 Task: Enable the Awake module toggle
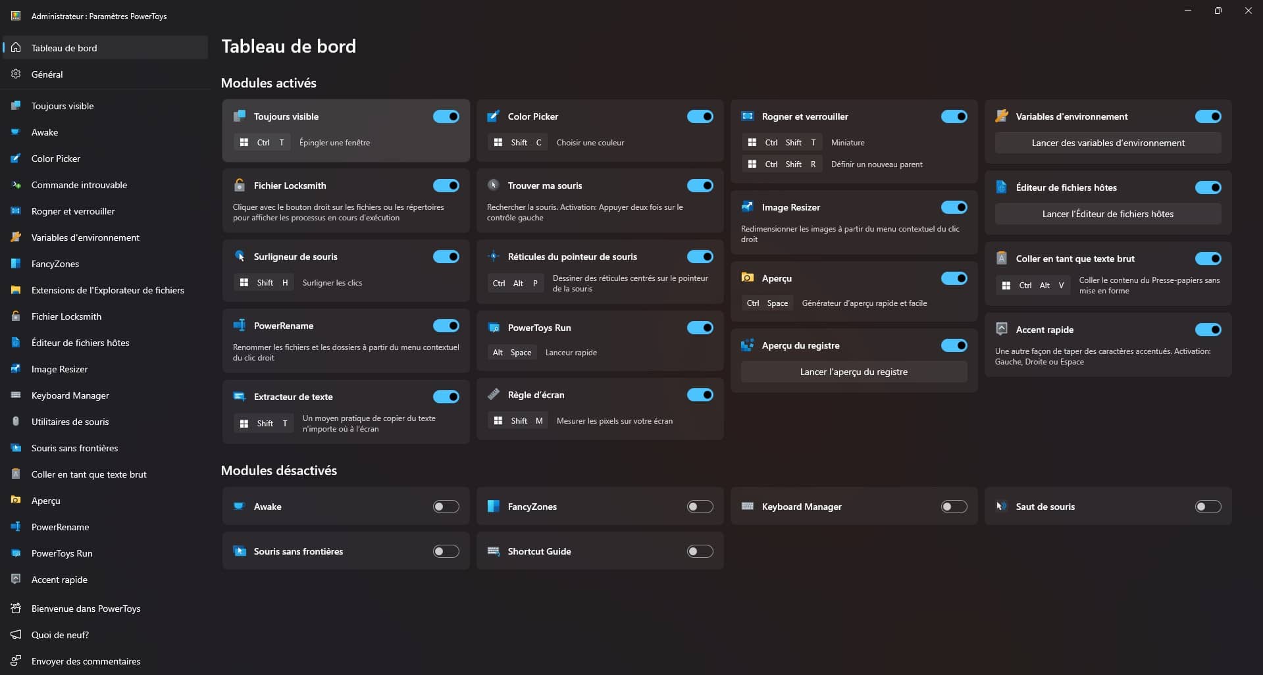click(x=446, y=507)
